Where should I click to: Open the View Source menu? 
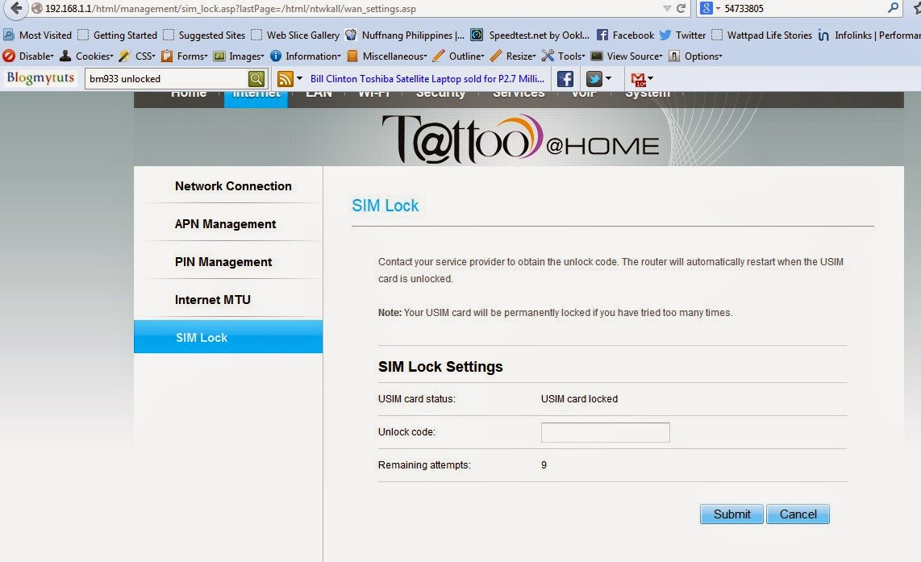coord(627,56)
